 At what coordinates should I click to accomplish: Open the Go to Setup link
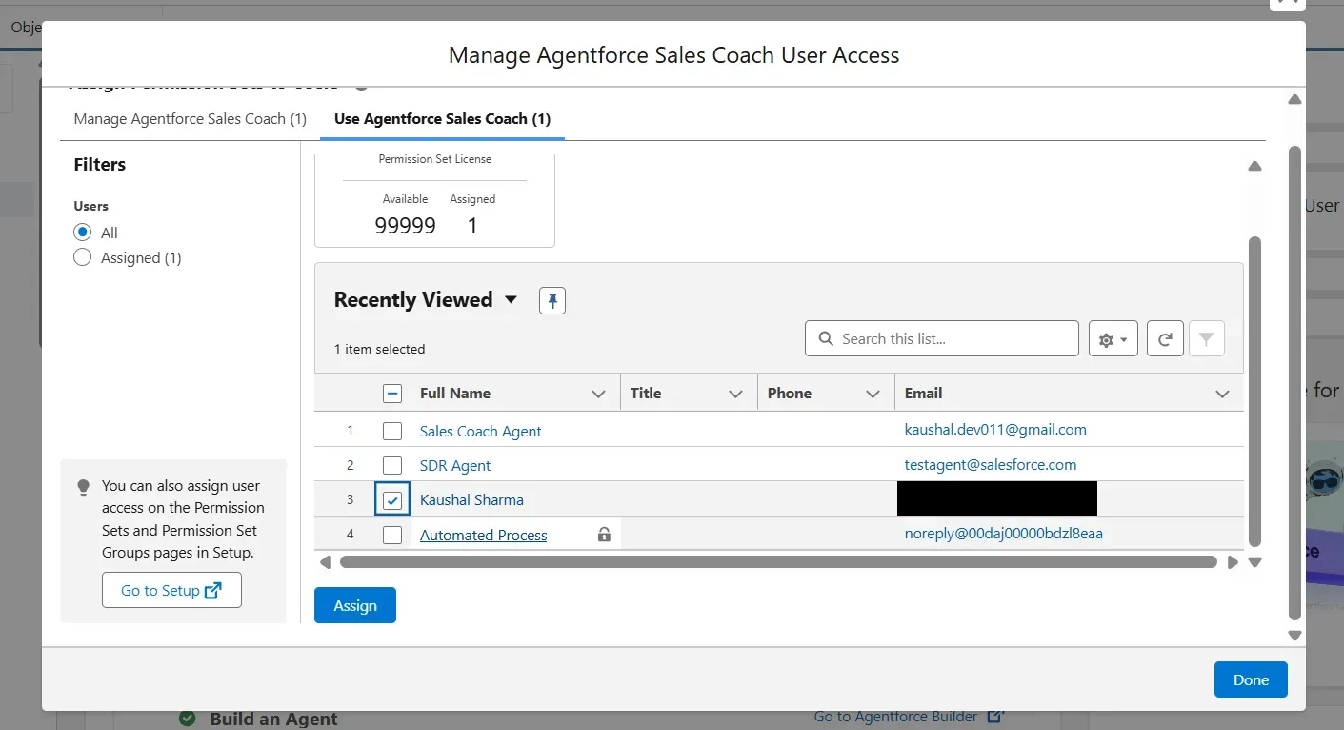pos(171,590)
